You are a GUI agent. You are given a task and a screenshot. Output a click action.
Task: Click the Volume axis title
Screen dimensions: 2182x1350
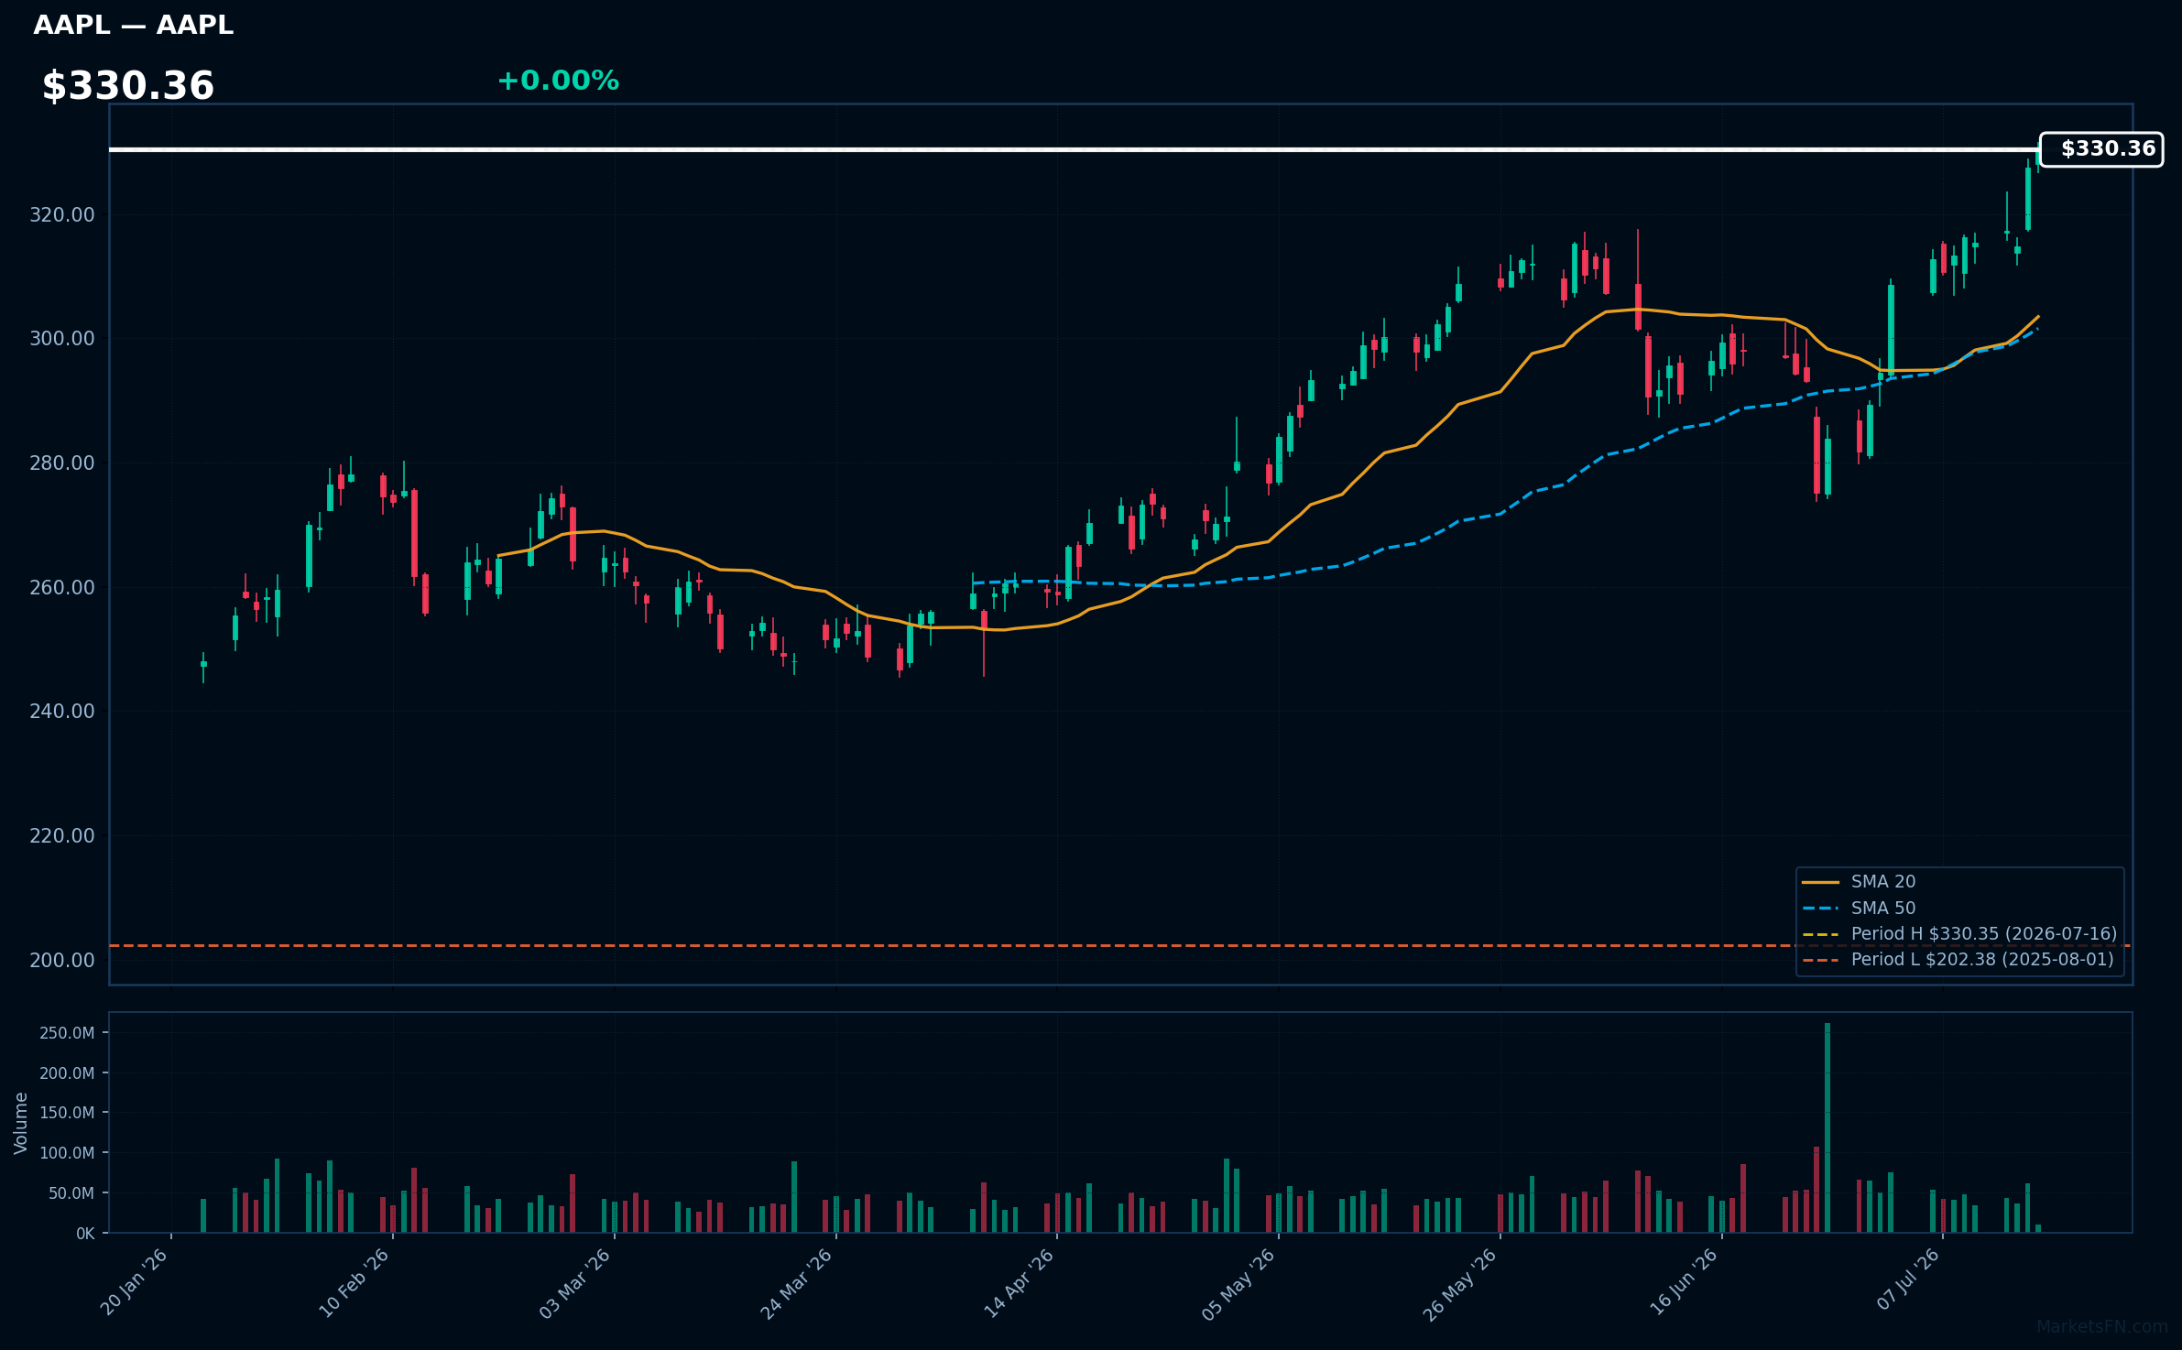click(x=21, y=1123)
